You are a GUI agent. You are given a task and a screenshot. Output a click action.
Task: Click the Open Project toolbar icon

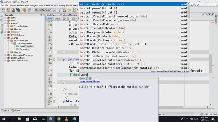tap(13, 10)
